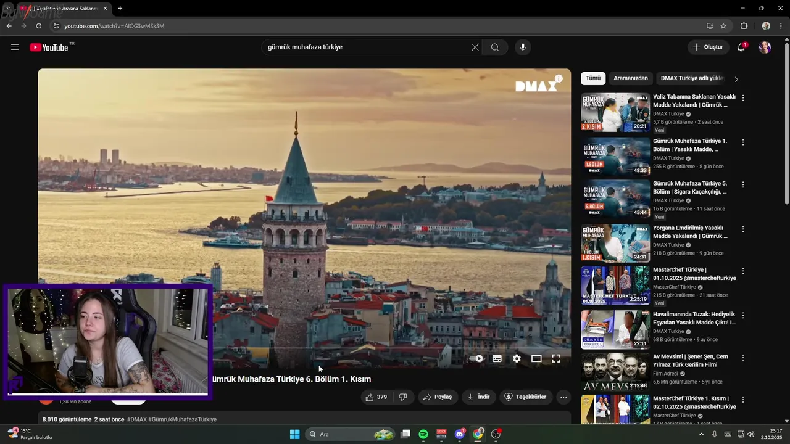
Task: Open Voicemeeter from the taskbar
Action: (x=441, y=434)
